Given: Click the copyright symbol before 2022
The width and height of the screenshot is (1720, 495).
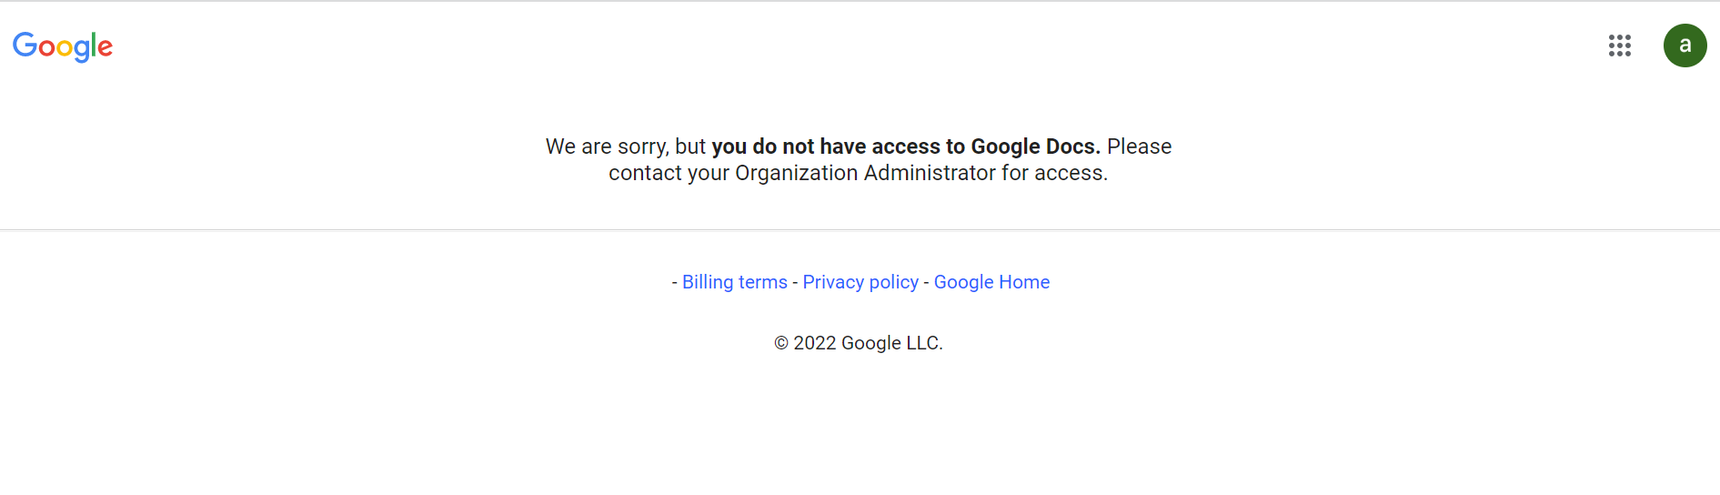Looking at the screenshot, I should coord(781,343).
